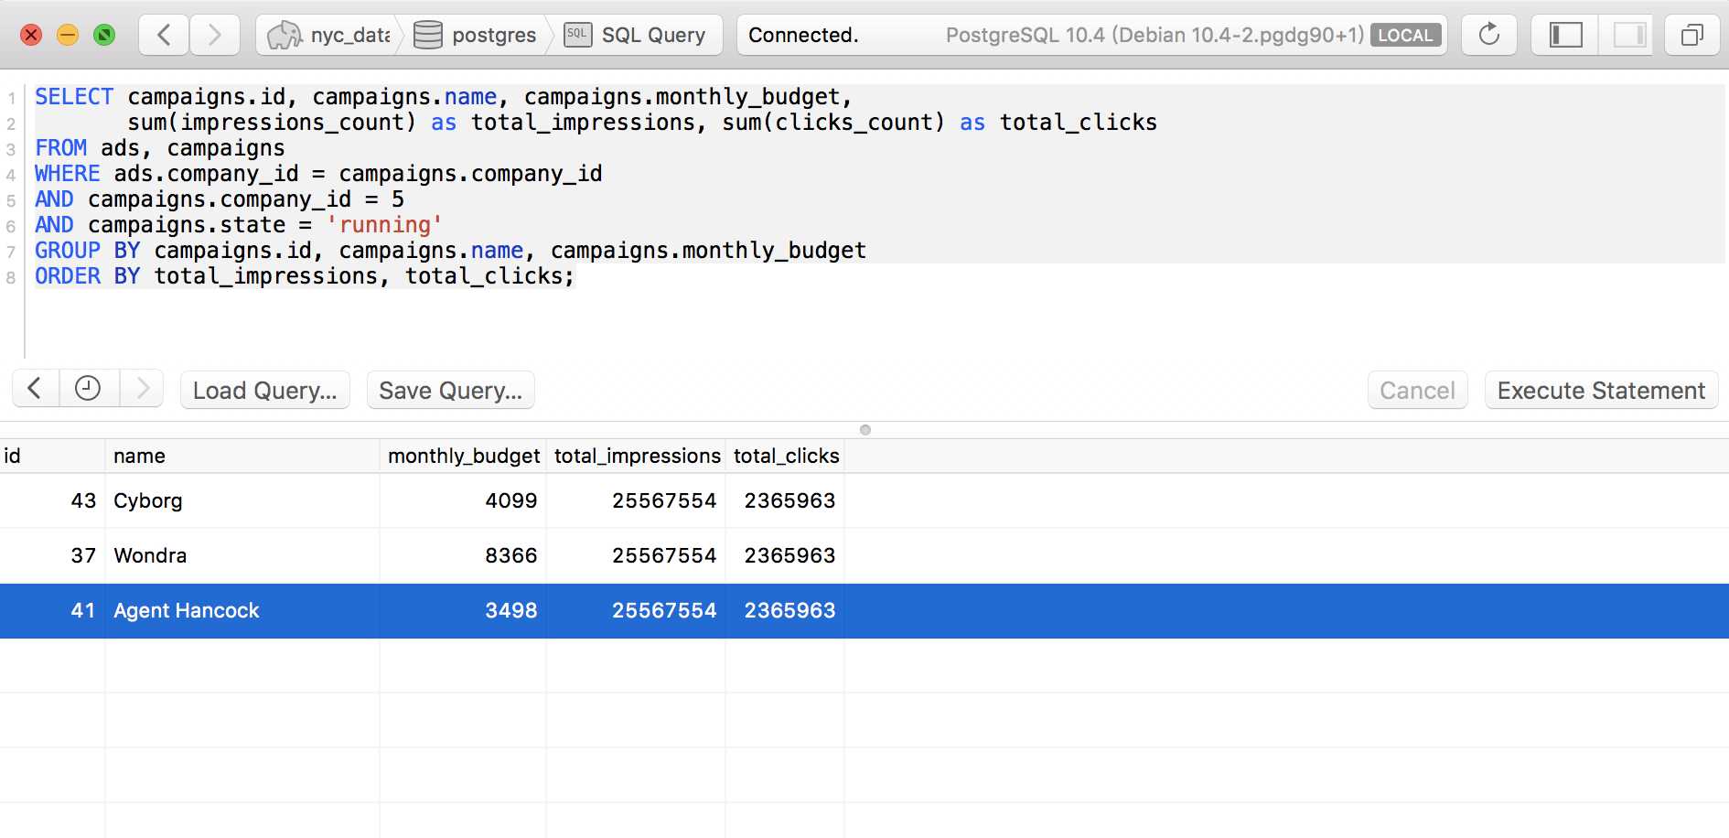Click the SQL document icon
The width and height of the screenshot is (1729, 838).
coord(577,35)
